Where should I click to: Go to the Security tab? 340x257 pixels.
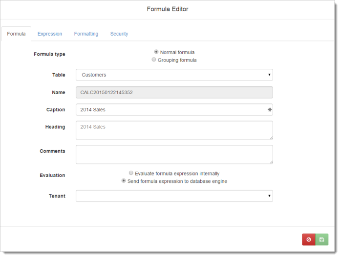[119, 34]
